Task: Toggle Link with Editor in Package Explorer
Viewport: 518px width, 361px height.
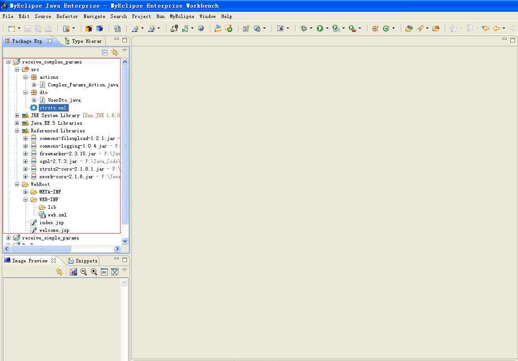Action: click(x=115, y=52)
